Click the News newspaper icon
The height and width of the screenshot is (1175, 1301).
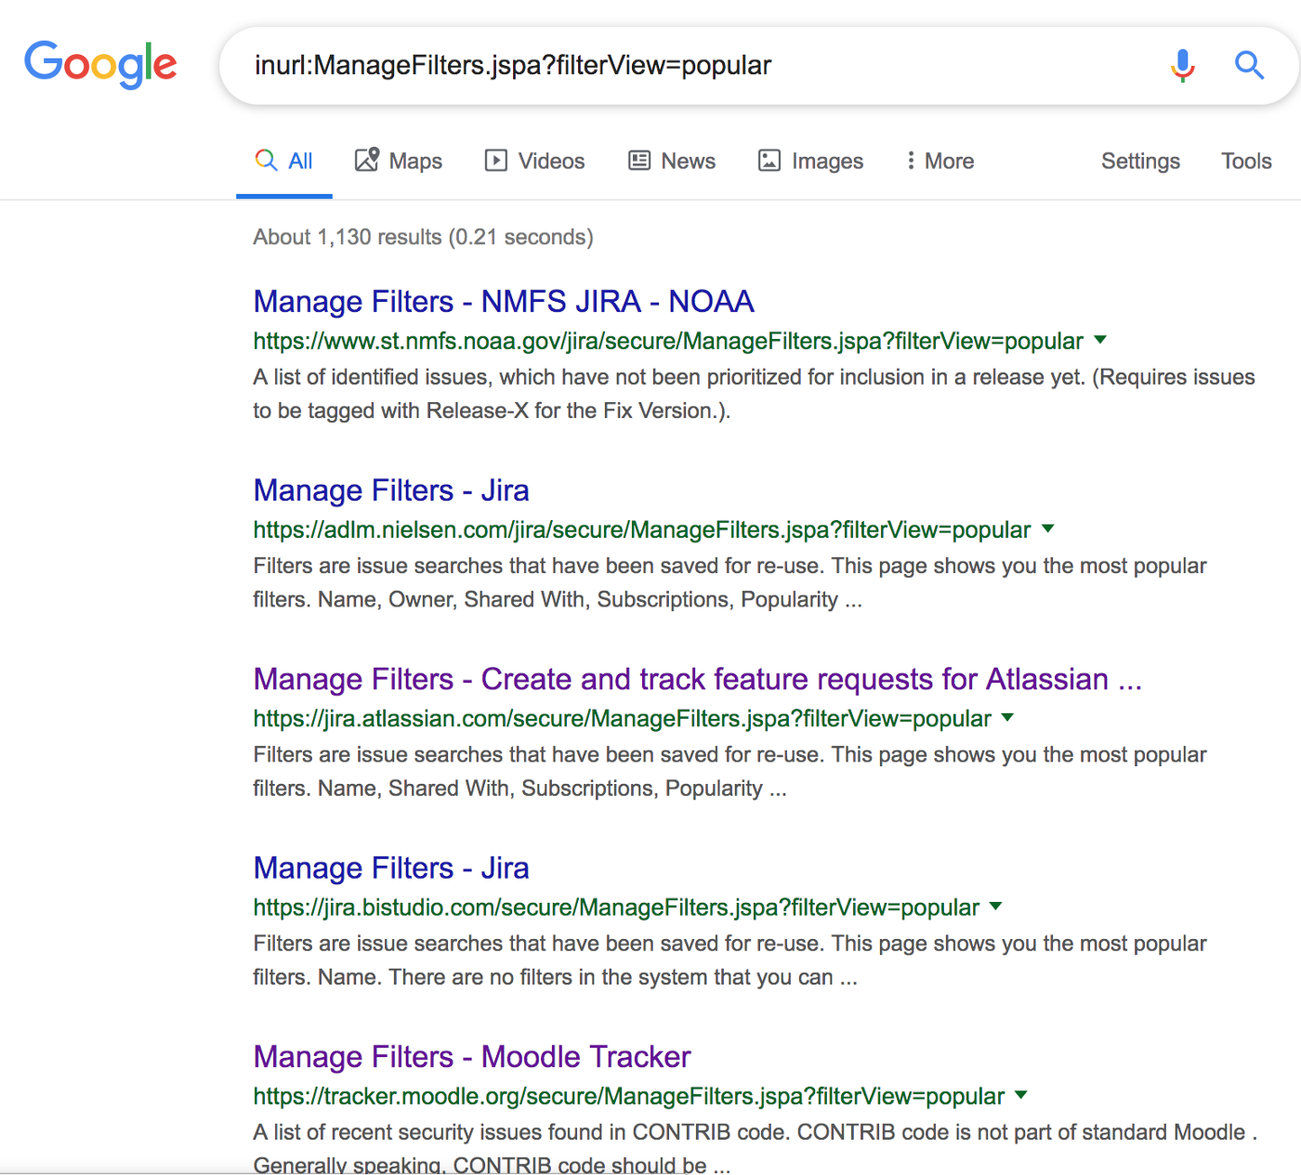point(639,161)
